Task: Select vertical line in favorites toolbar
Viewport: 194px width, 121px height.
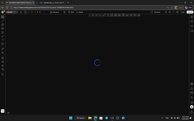Action: [x=93, y=15]
